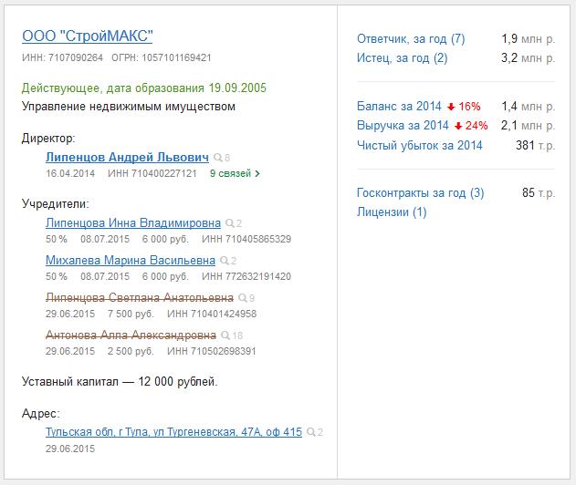
Task: Open former founder Липенцова Светлана Анатольевна
Action: [x=139, y=297]
